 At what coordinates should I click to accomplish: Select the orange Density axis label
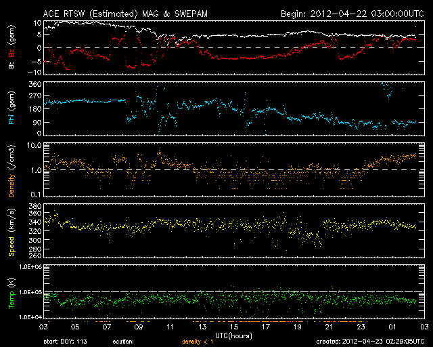[12, 186]
